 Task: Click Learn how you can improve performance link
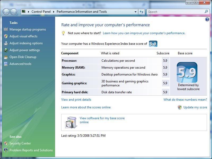coord(144,33)
